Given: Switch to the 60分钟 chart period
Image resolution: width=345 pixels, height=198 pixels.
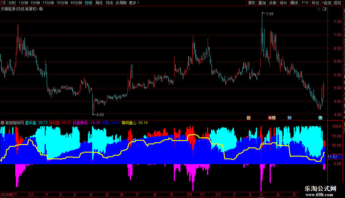Looking at the screenshot, I should 76,3.
